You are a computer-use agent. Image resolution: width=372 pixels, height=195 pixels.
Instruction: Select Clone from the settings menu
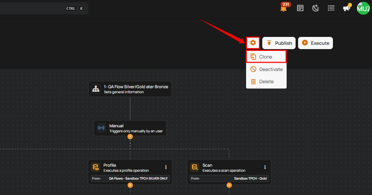click(266, 57)
